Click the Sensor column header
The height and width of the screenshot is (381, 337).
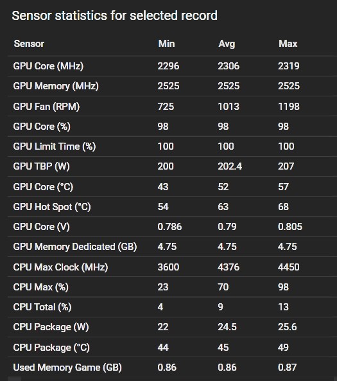tap(29, 44)
